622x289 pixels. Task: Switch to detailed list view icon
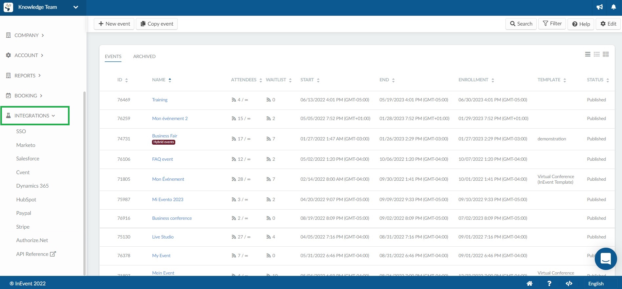click(x=597, y=54)
